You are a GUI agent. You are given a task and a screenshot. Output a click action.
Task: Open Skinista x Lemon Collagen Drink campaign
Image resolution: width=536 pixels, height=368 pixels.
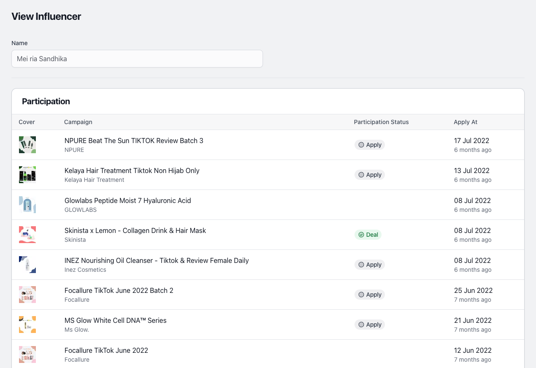[x=135, y=230]
